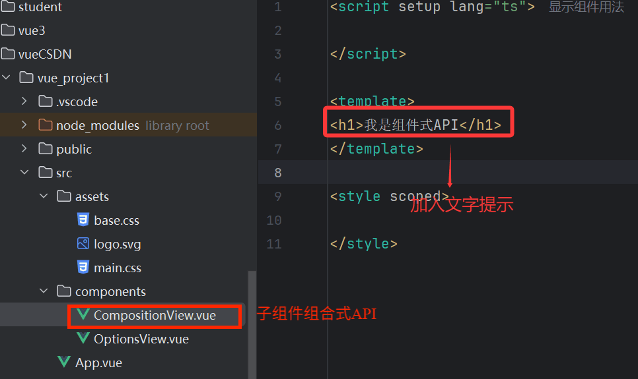Expand the .vscode folder

pyautogui.click(x=24, y=101)
